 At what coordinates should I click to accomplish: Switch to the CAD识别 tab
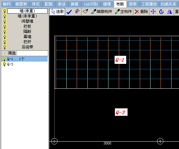click(91, 4)
